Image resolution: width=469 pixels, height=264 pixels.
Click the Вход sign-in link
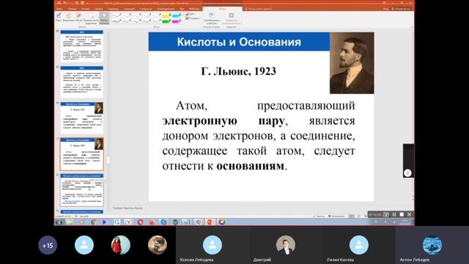[x=386, y=9]
